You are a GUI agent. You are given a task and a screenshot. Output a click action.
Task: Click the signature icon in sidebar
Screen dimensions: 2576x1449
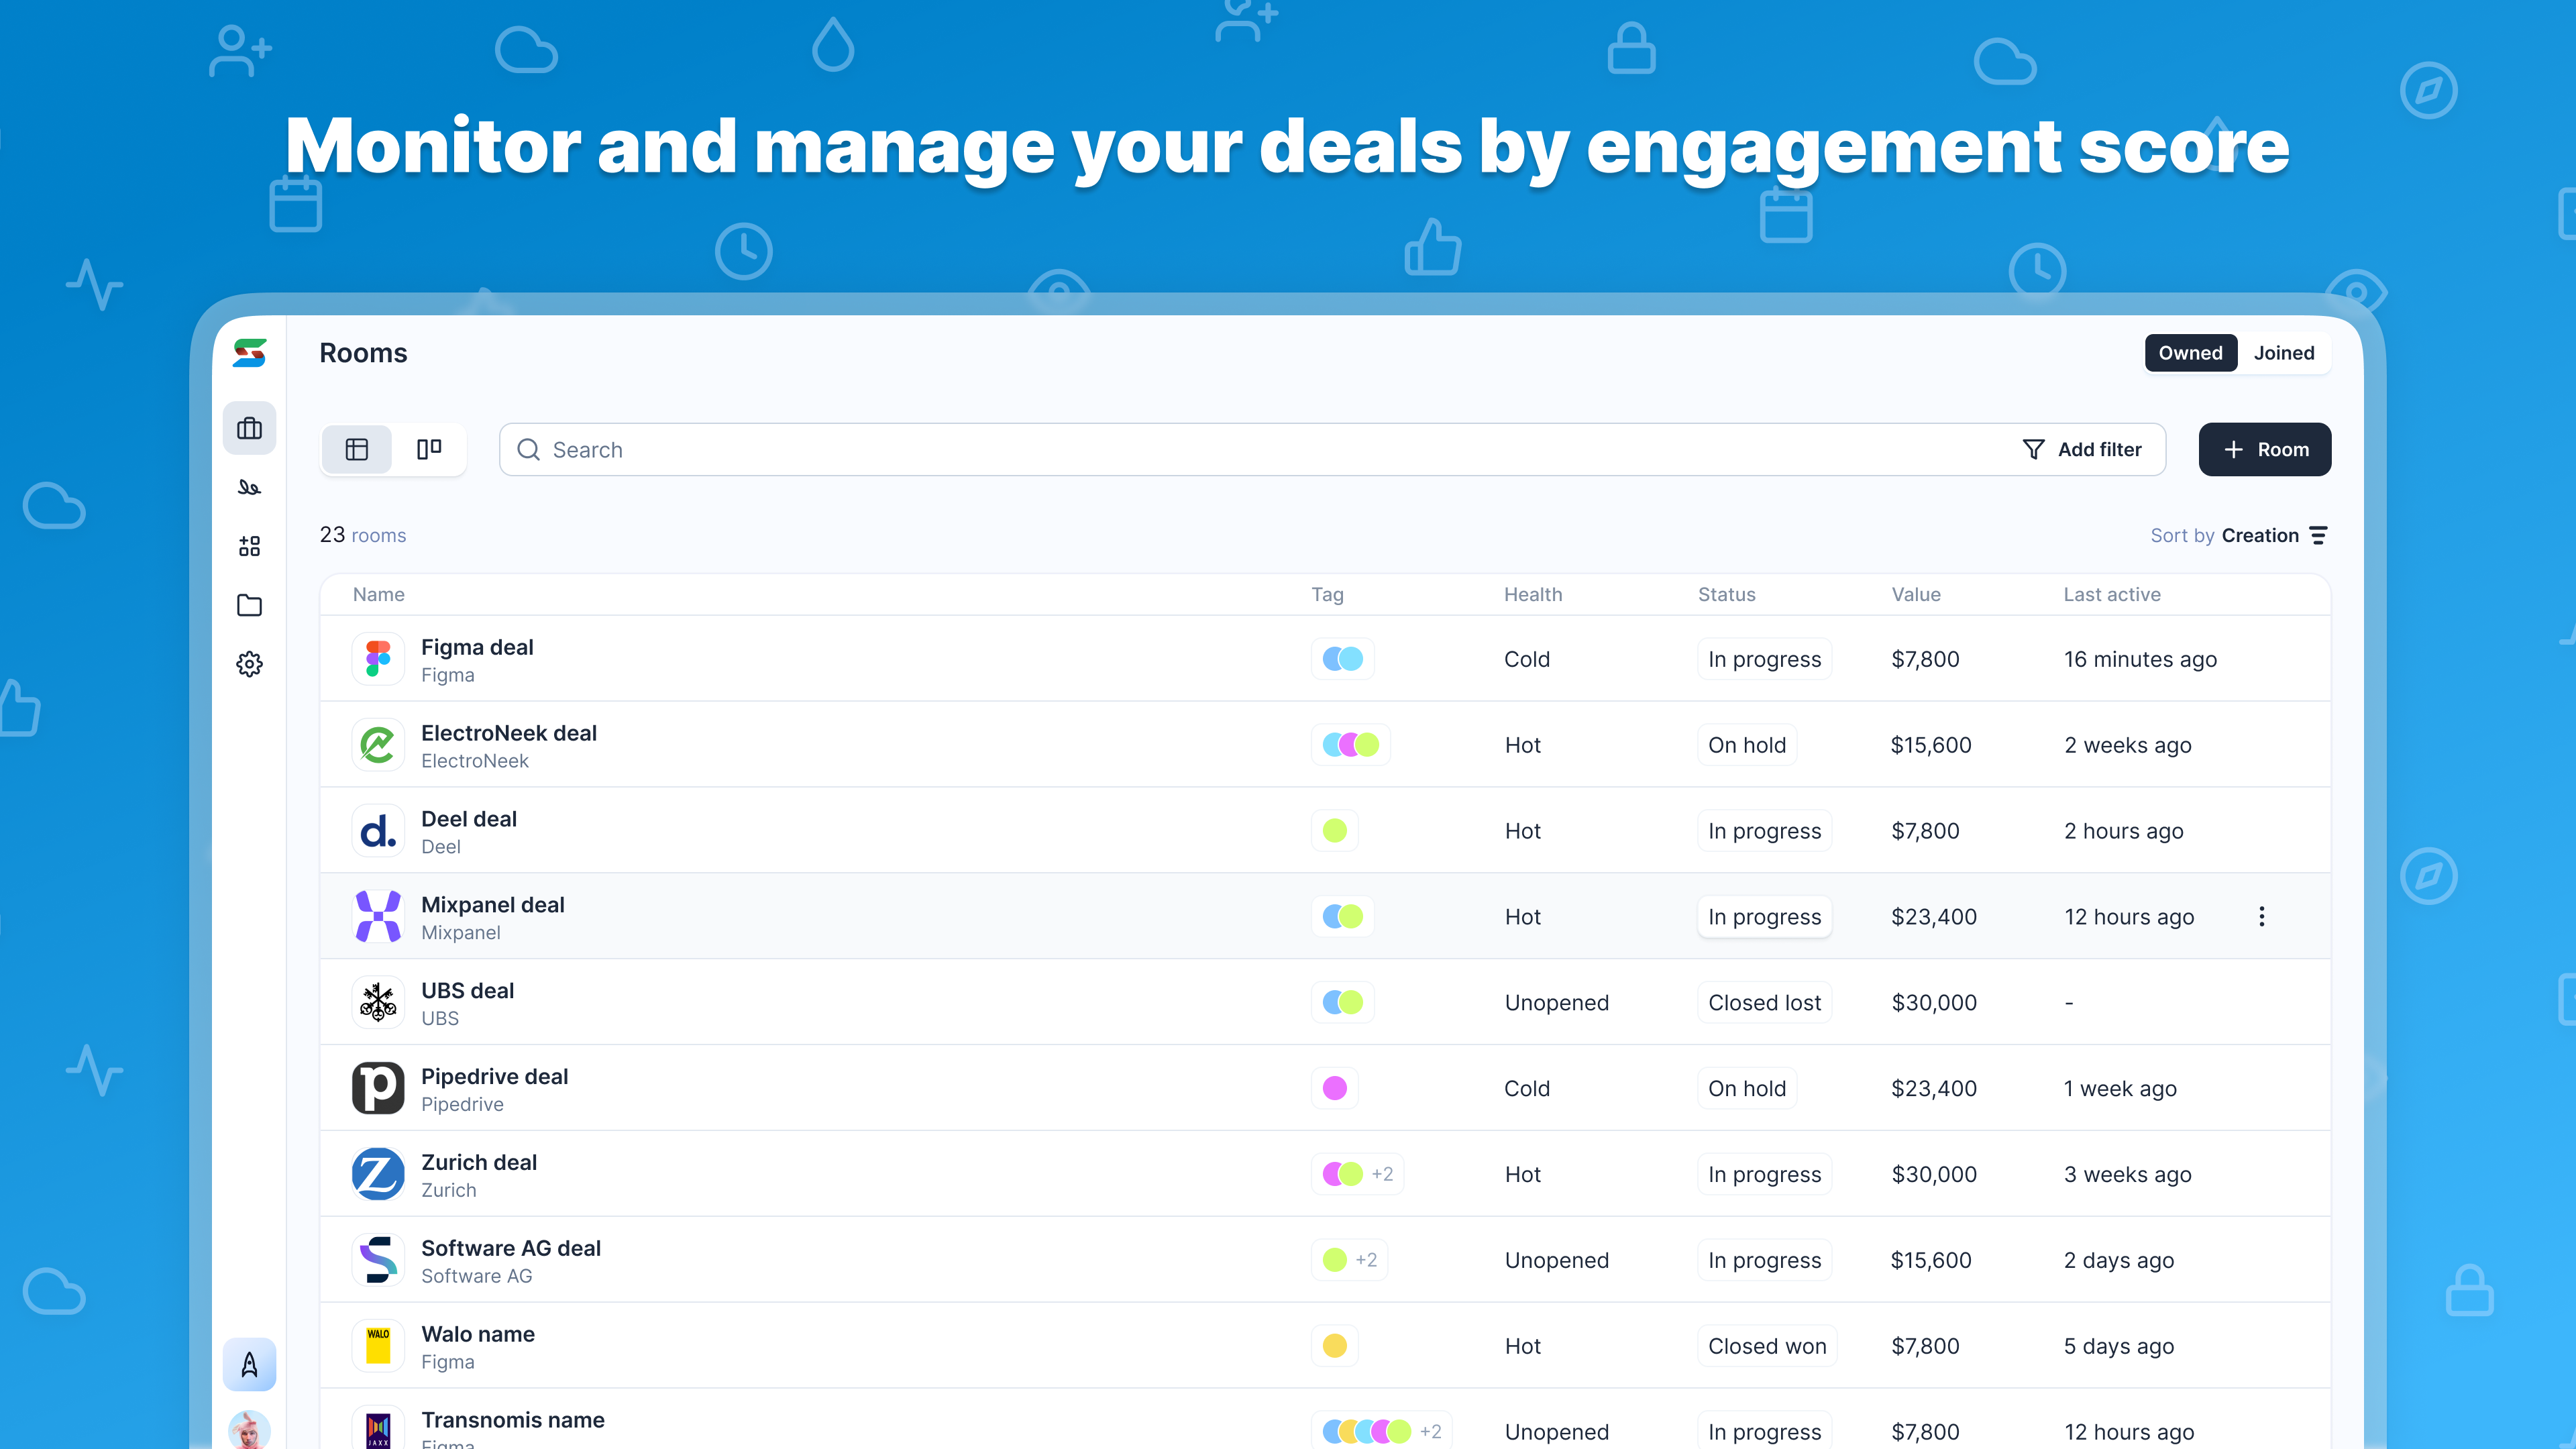(x=249, y=488)
